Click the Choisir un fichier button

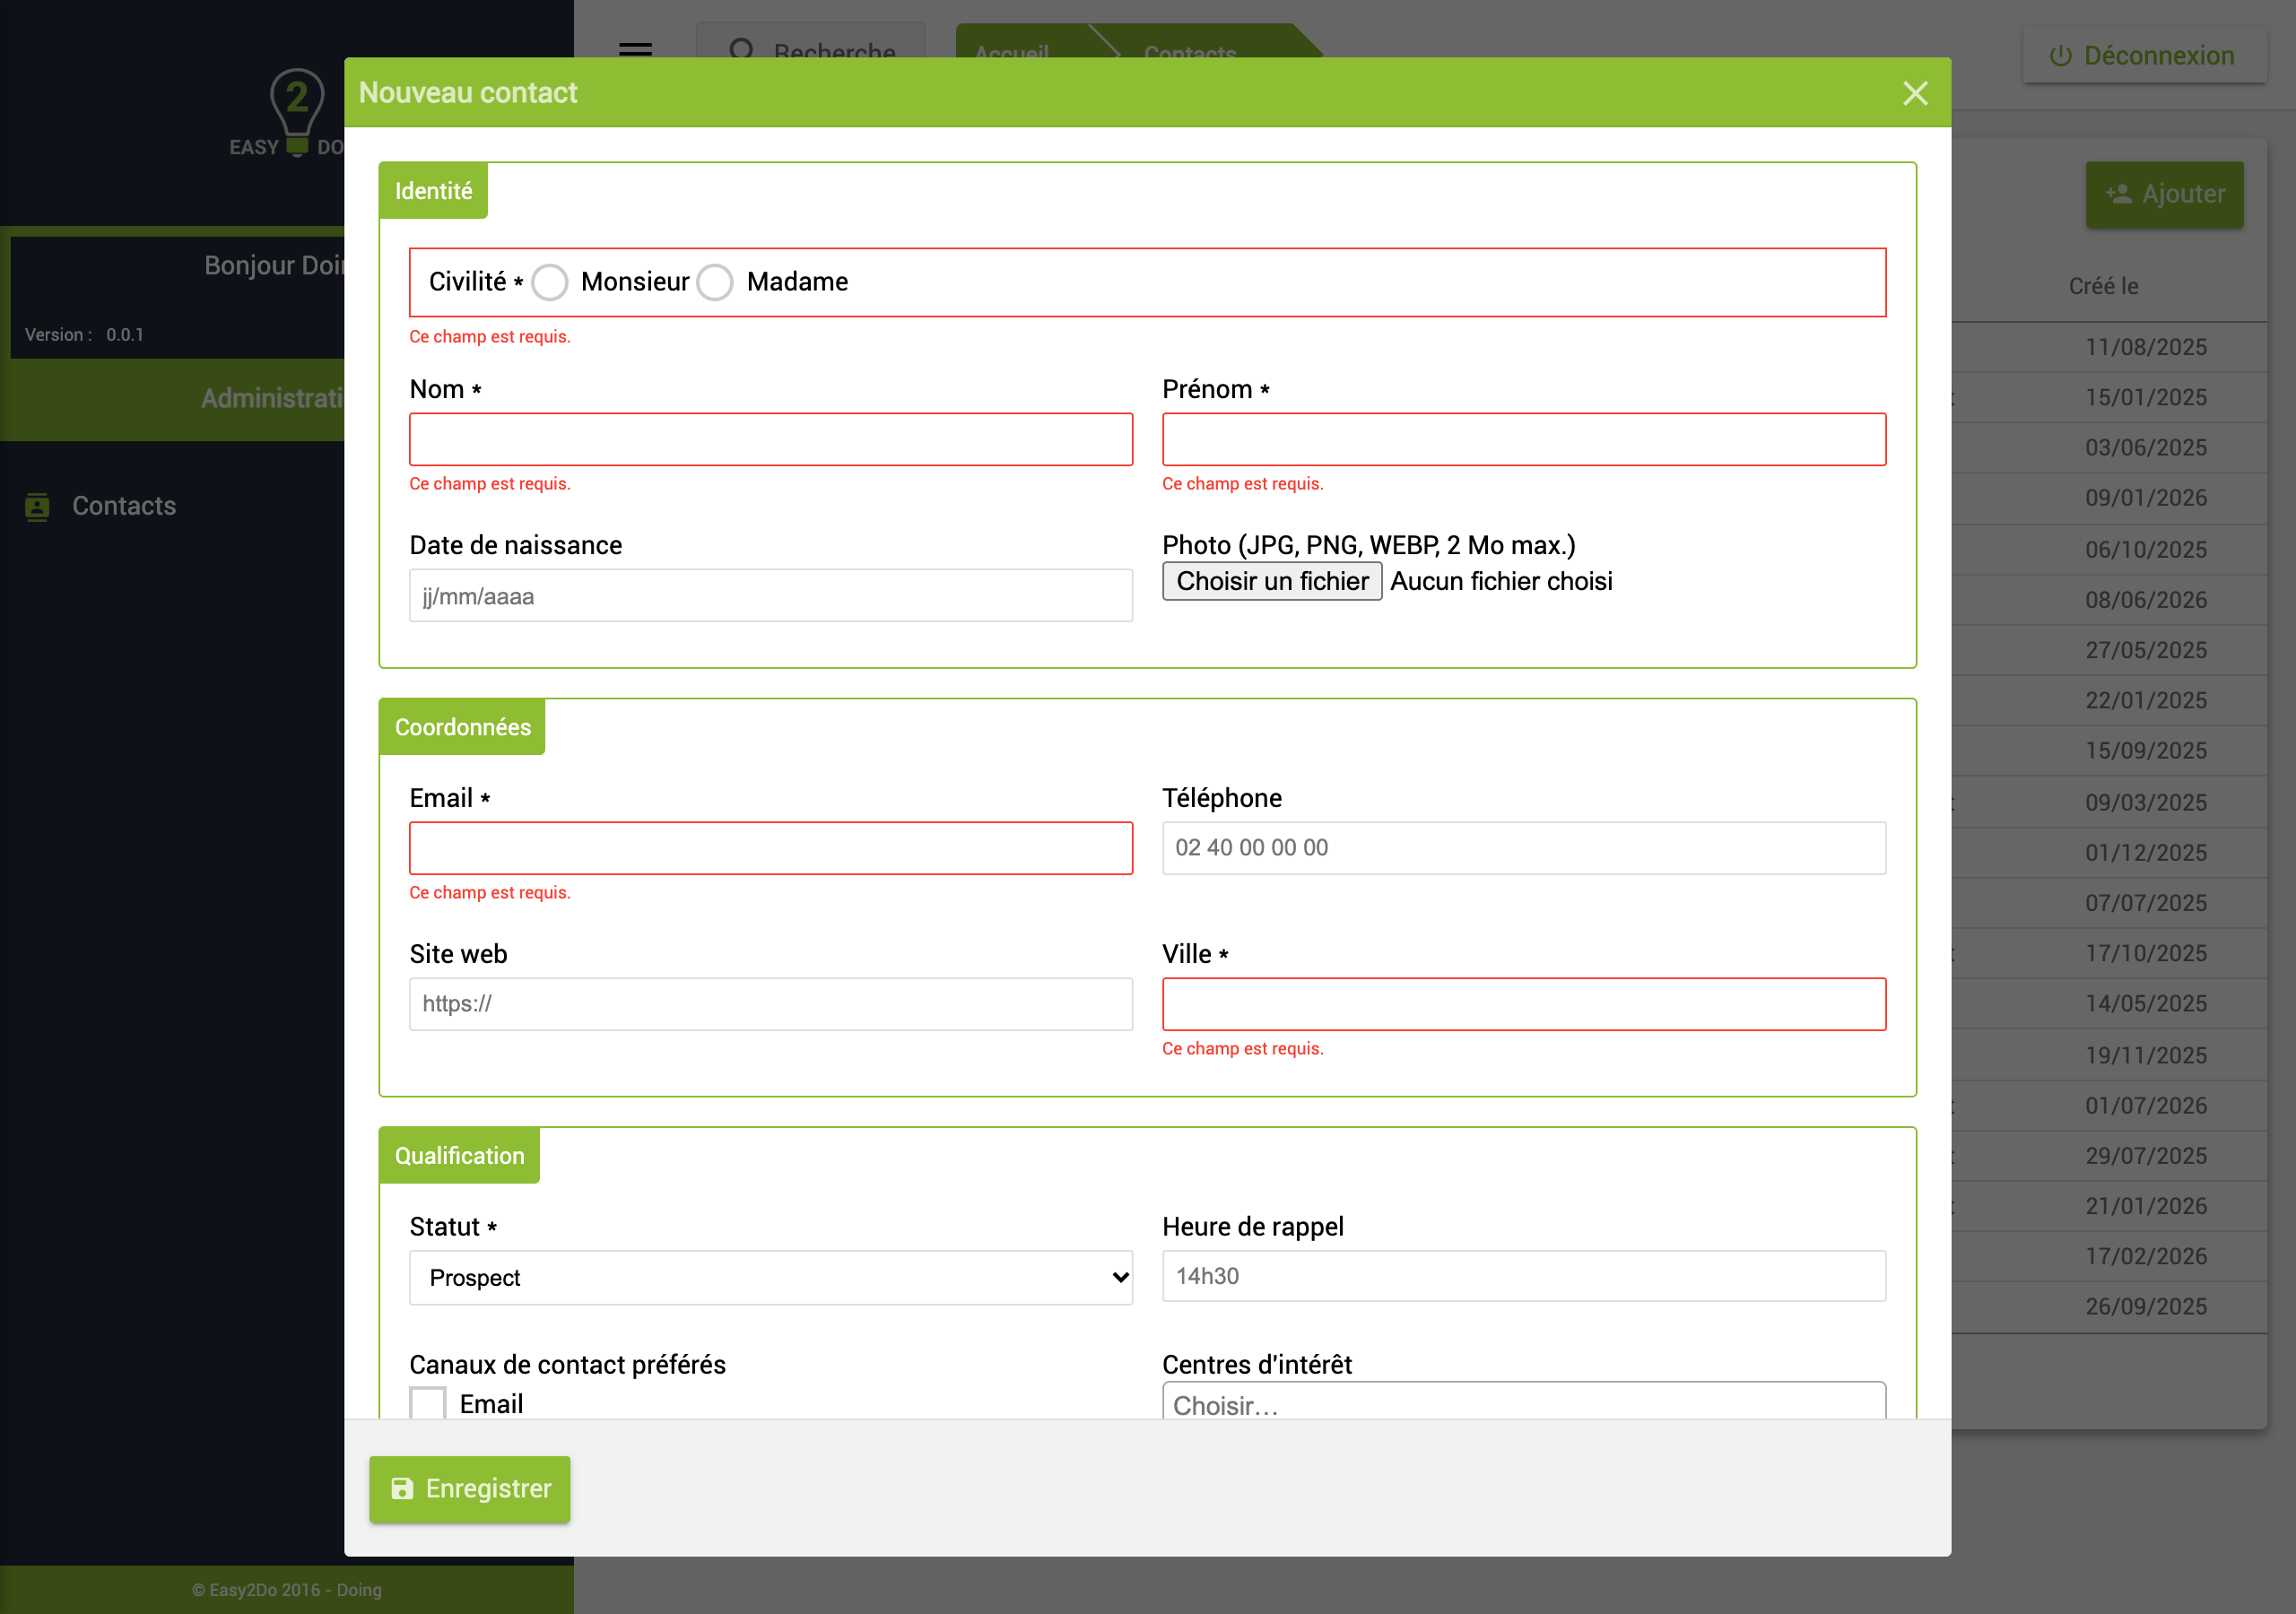[x=1272, y=581]
